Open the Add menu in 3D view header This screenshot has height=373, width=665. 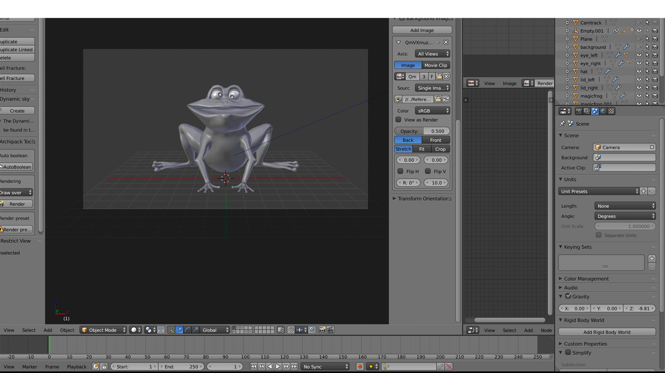[x=47, y=330]
